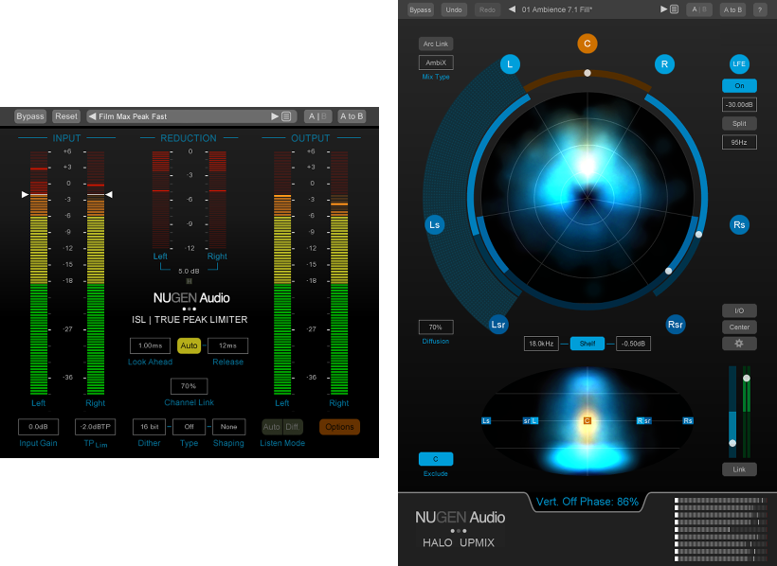Open Halo Upmix help question mark
The width and height of the screenshot is (777, 566).
coord(760,9)
